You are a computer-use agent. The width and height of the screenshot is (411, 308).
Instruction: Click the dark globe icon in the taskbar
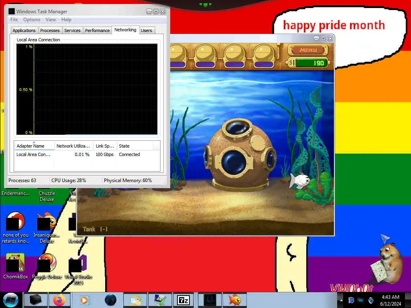pos(110,300)
